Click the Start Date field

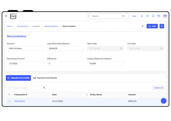[x=105, y=49]
